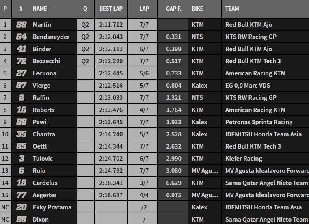Select the Q2 cell in Bezzecchi's row
This screenshot has width=309, height=224.
(85, 61)
